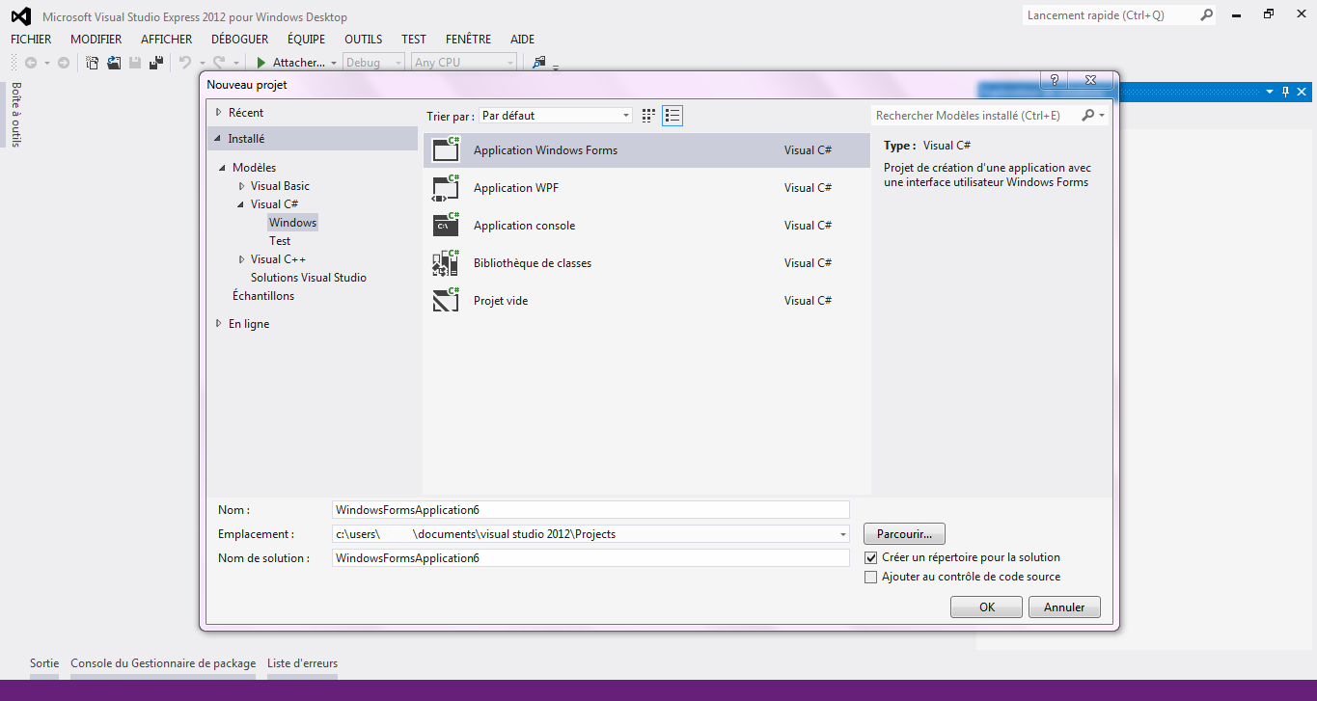Open the AFFICHER menu

tap(167, 40)
